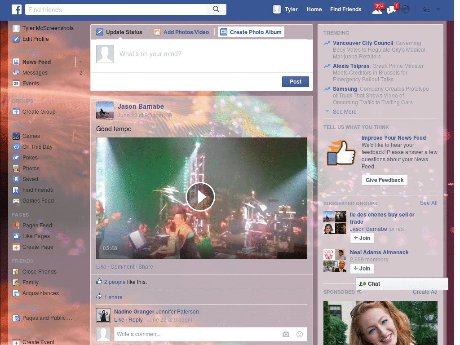View the 1 share link

click(x=113, y=297)
